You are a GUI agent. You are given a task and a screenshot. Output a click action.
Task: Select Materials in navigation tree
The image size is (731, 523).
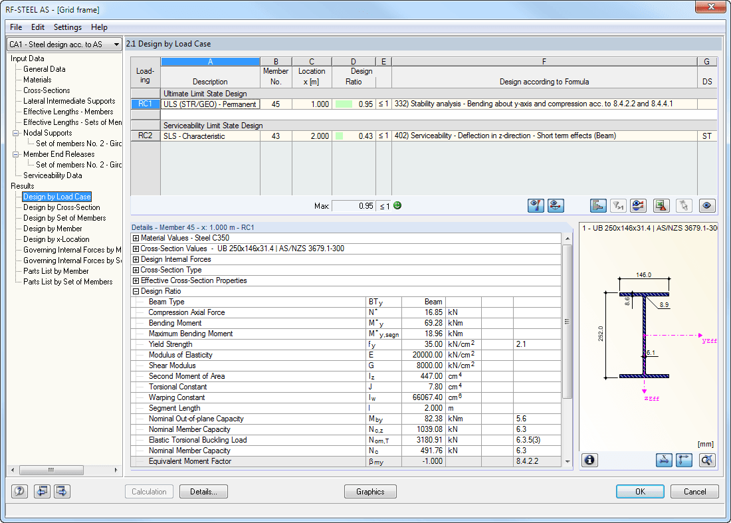tap(37, 80)
